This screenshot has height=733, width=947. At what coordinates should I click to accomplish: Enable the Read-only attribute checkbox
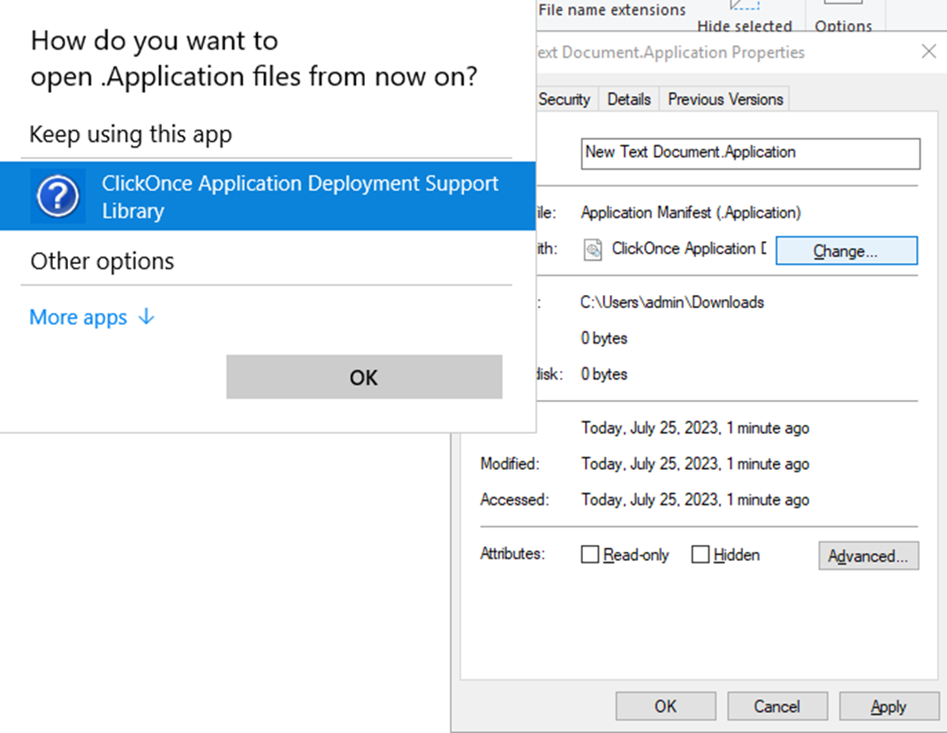pos(589,555)
